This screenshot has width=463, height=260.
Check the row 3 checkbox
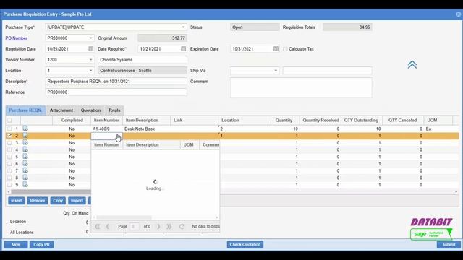[x=9, y=143]
